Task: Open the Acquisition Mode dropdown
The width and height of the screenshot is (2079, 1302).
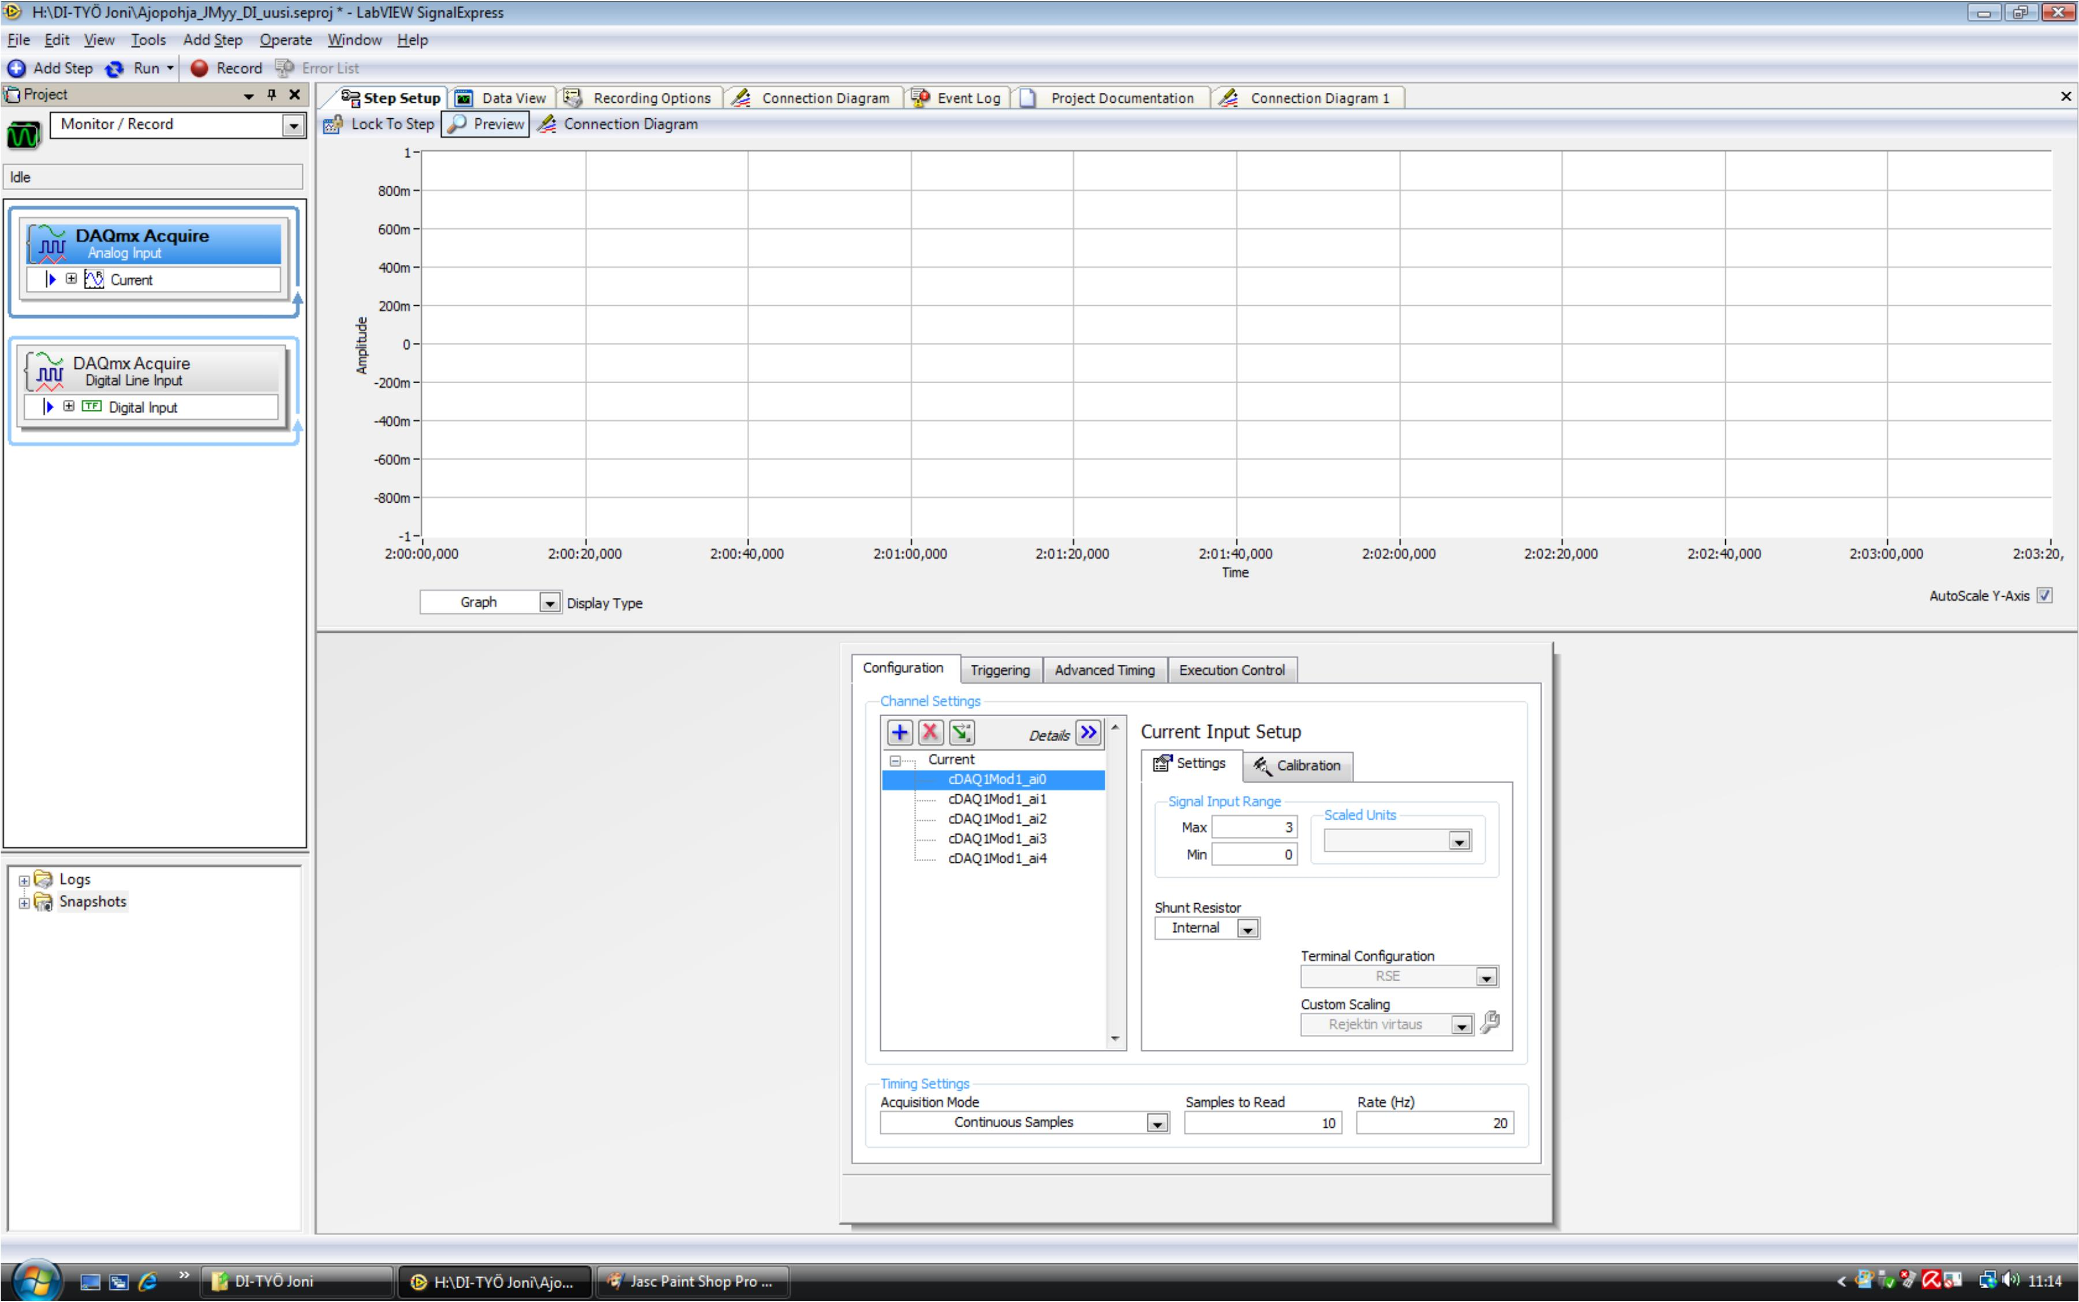Action: [1157, 1123]
